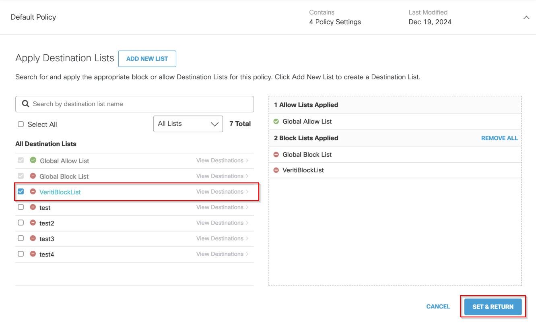Click red block icon beside test3
The height and width of the screenshot is (329, 536).
(33, 238)
